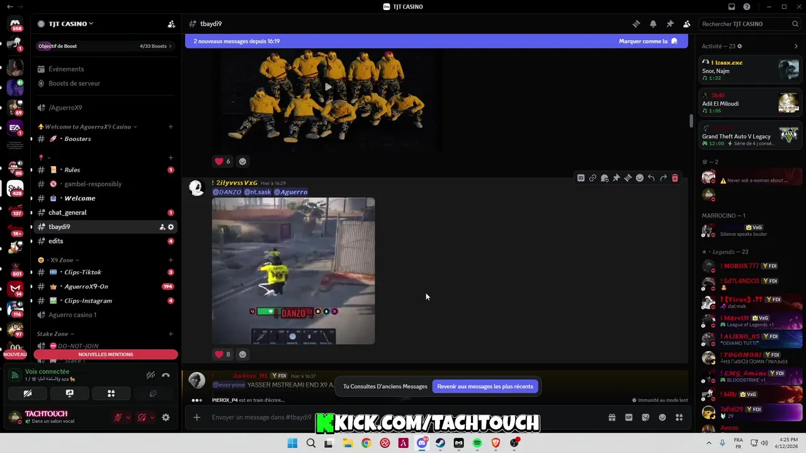
Task: Create a thread from the message
Action: (628, 178)
